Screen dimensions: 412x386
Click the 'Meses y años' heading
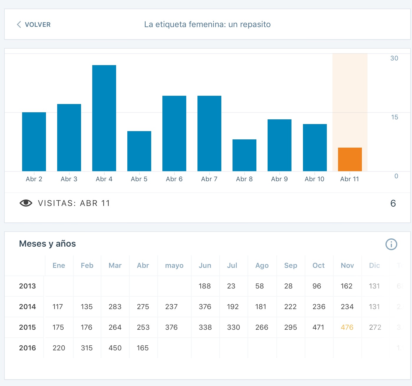[x=47, y=244]
